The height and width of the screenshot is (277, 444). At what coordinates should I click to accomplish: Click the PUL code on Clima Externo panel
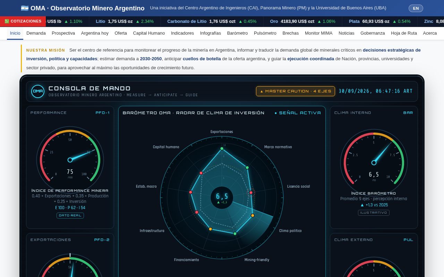click(408, 240)
